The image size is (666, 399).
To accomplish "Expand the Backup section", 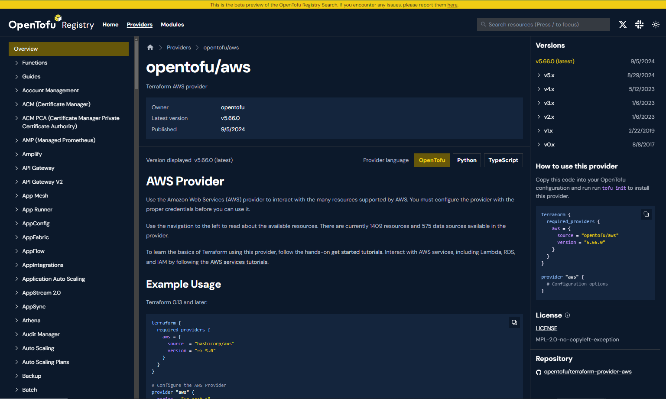I will (32, 376).
